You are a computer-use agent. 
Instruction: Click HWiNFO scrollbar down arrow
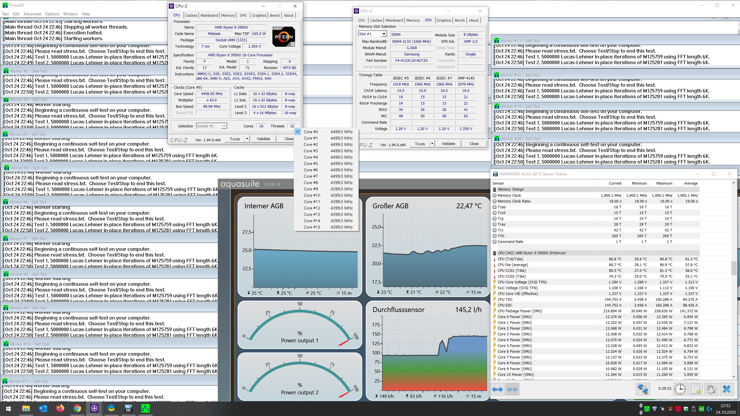734,376
